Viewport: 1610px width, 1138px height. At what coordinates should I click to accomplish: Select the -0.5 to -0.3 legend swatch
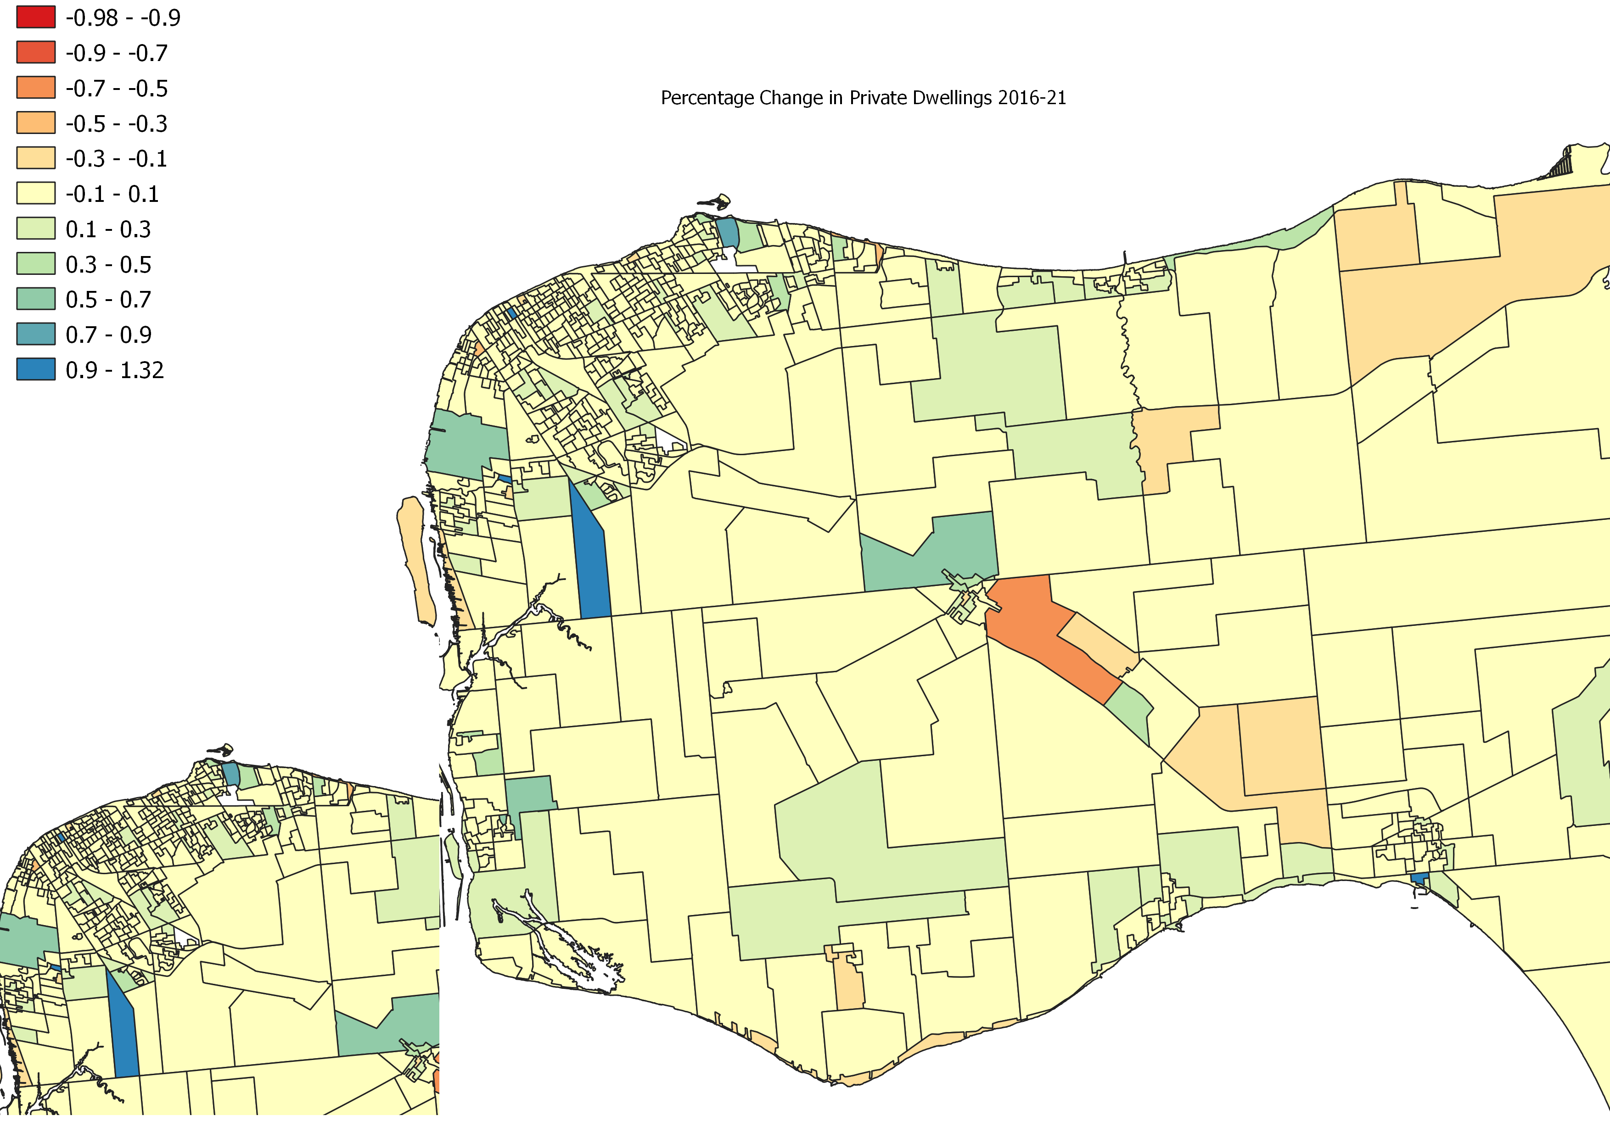coord(36,123)
